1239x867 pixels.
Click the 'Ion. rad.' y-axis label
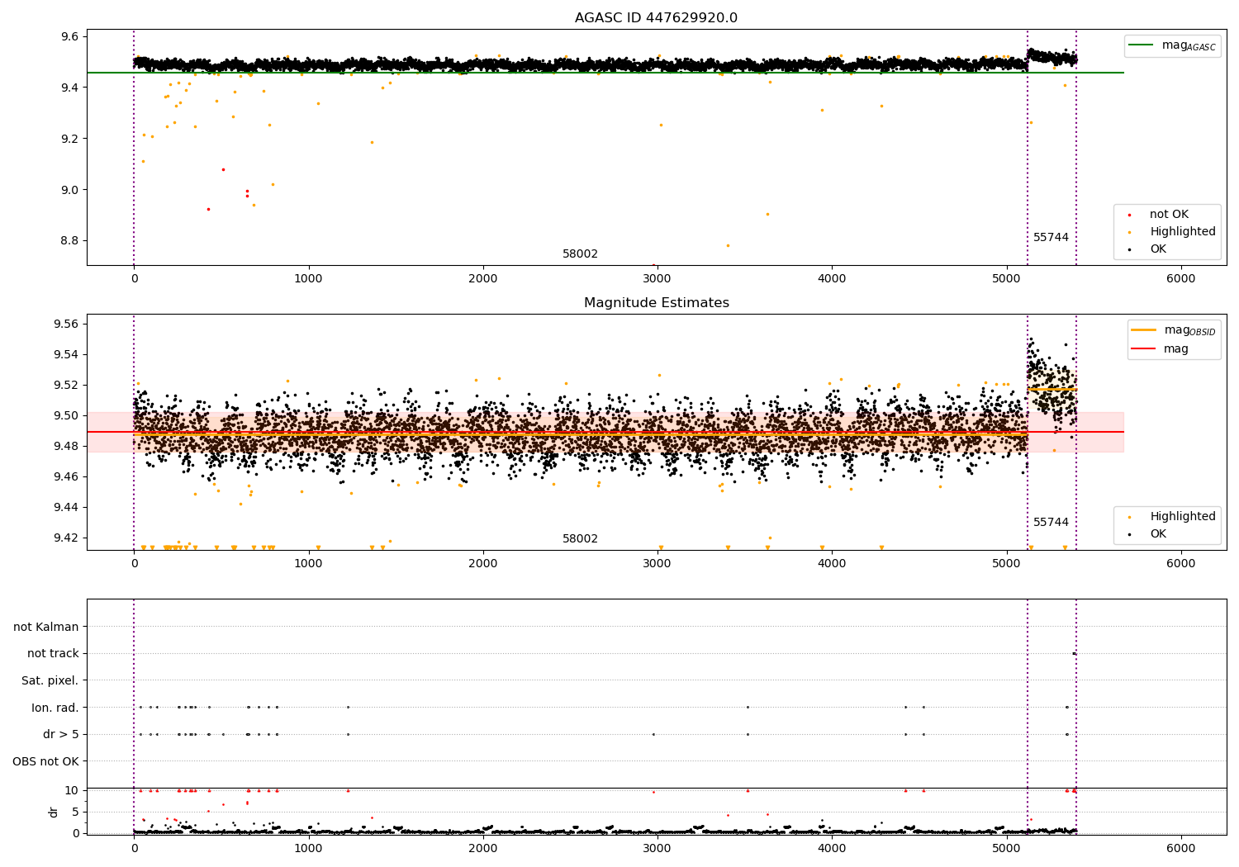pos(55,708)
